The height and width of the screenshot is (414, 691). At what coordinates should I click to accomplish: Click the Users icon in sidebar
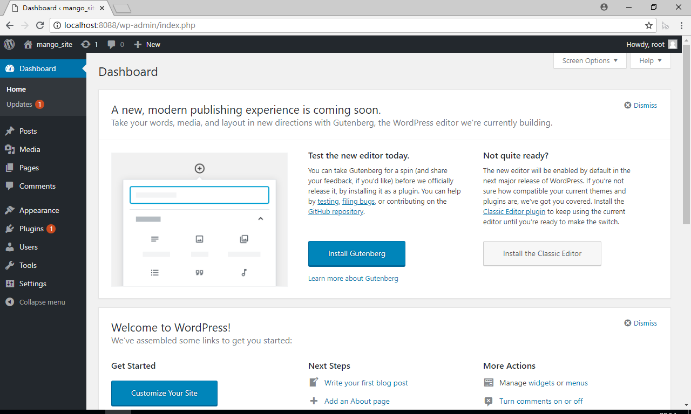click(10, 247)
